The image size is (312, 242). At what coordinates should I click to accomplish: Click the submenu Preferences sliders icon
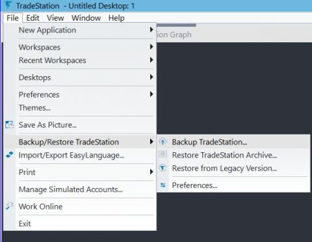click(x=163, y=185)
